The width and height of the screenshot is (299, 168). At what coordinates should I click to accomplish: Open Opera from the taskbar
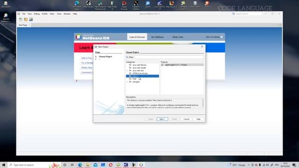pos(111,165)
